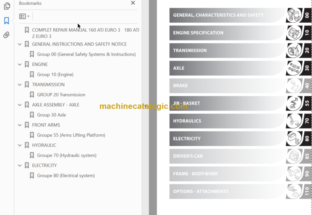Open Group 00 General Safety Systems bookmark
This screenshot has height=215, width=312.
click(x=87, y=54)
